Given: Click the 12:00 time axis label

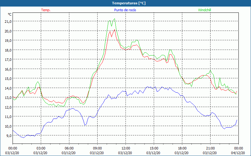Looking at the screenshot, I should (126, 149).
